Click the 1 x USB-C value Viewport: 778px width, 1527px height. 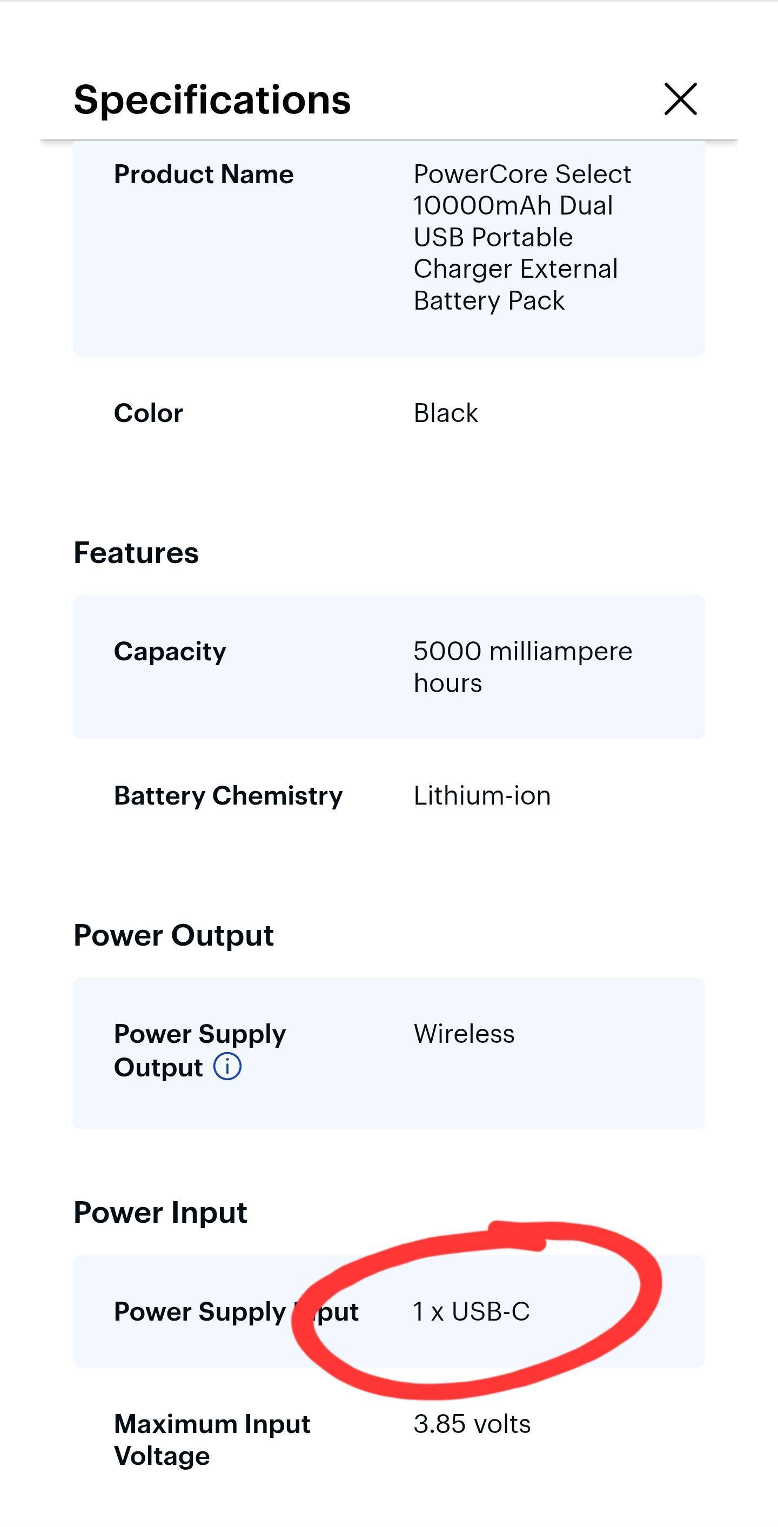[471, 1311]
